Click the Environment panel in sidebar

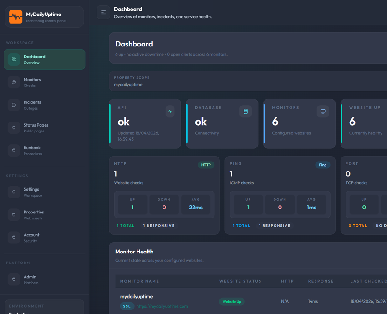pyautogui.click(x=45, y=307)
